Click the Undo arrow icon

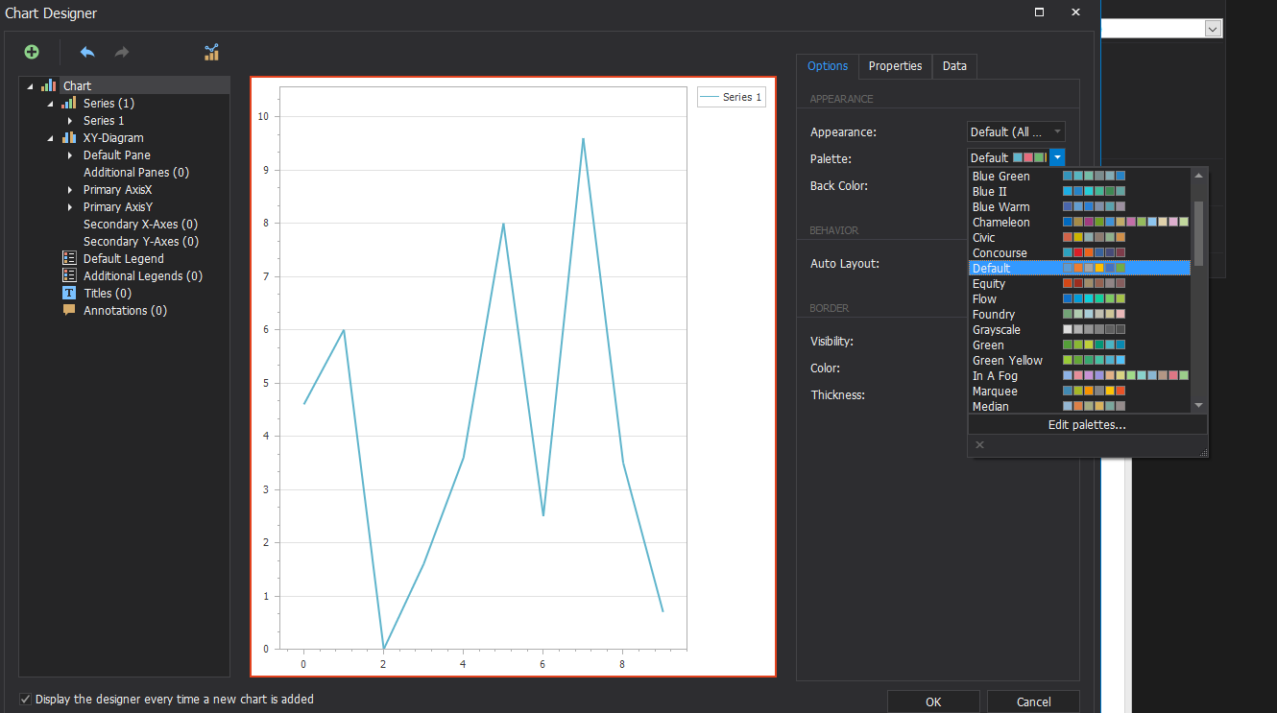pos(87,53)
